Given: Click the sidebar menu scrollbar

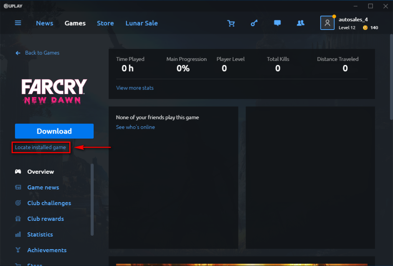Looking at the screenshot, I should [x=92, y=199].
